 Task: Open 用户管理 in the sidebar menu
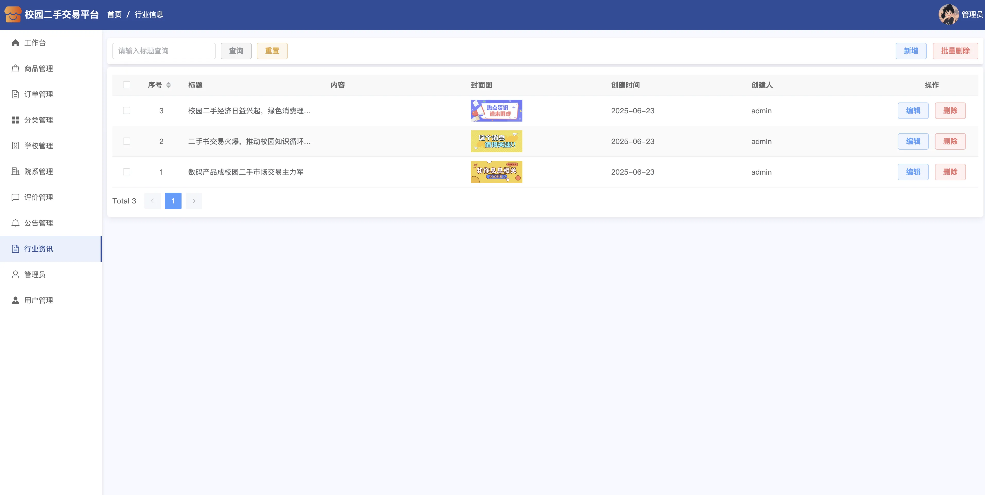point(38,300)
